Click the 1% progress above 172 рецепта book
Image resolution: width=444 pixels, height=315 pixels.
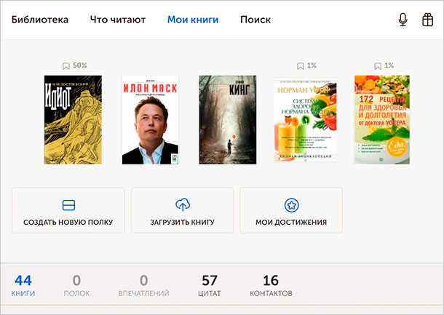tap(389, 65)
